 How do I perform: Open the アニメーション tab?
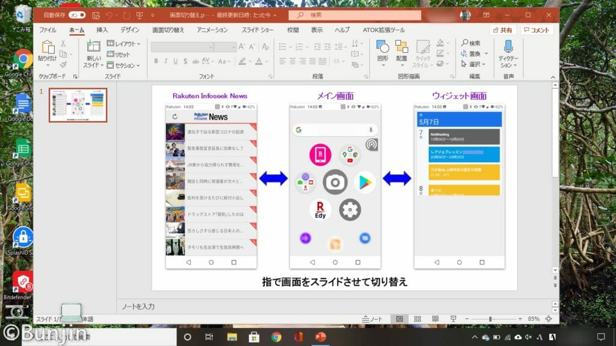click(x=212, y=30)
